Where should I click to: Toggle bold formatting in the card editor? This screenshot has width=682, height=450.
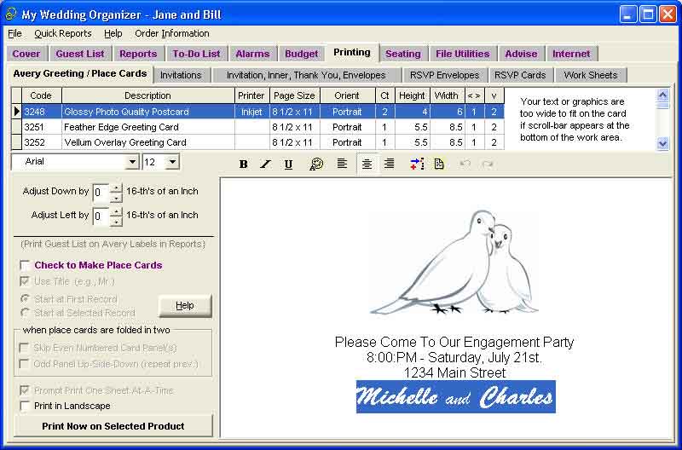(244, 164)
